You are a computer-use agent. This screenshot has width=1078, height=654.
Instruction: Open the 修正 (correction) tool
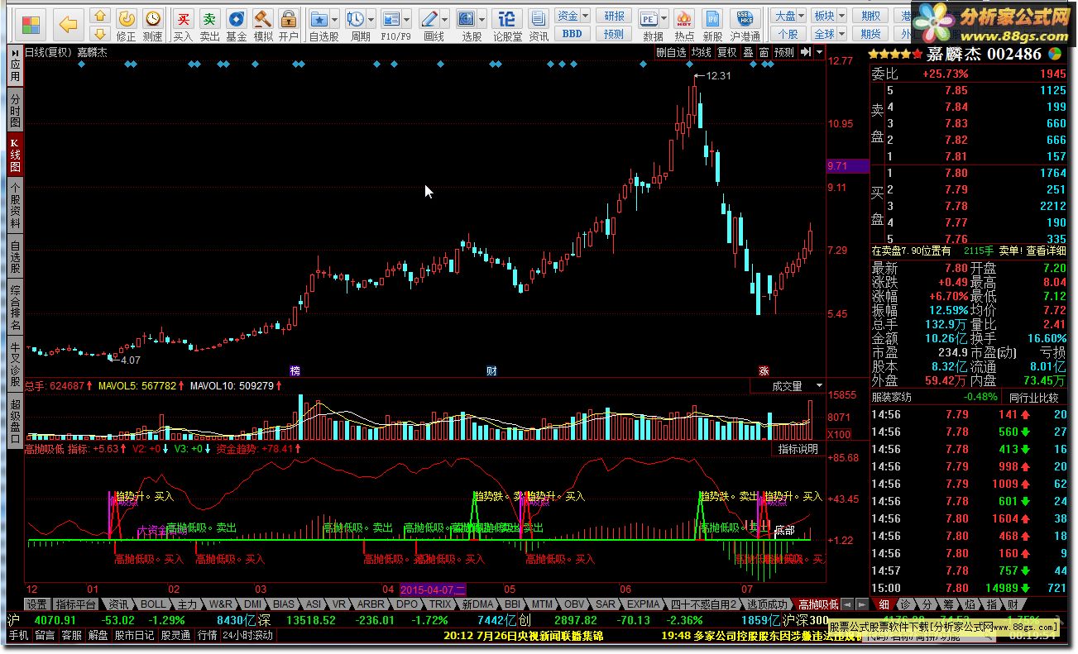tap(126, 25)
